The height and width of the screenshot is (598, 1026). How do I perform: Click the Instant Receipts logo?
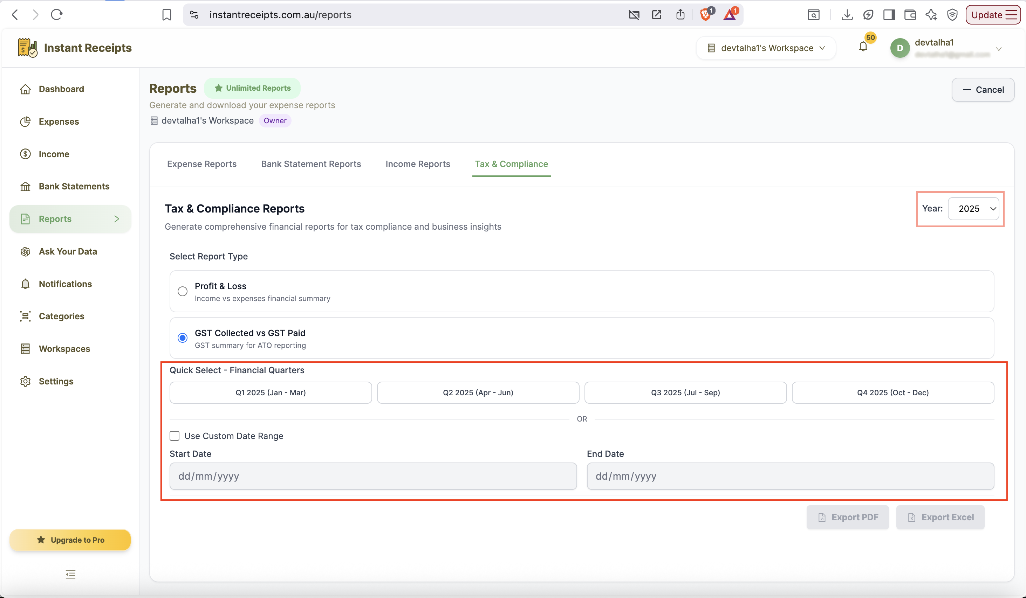click(x=75, y=48)
